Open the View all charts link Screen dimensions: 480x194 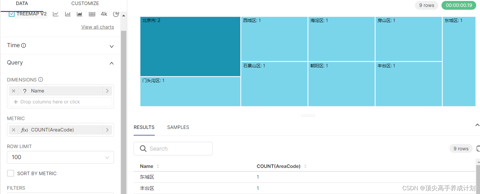(97, 27)
